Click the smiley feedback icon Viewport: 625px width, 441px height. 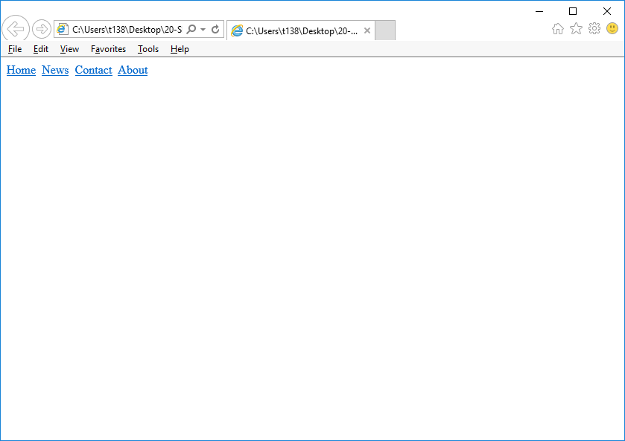pyautogui.click(x=612, y=28)
